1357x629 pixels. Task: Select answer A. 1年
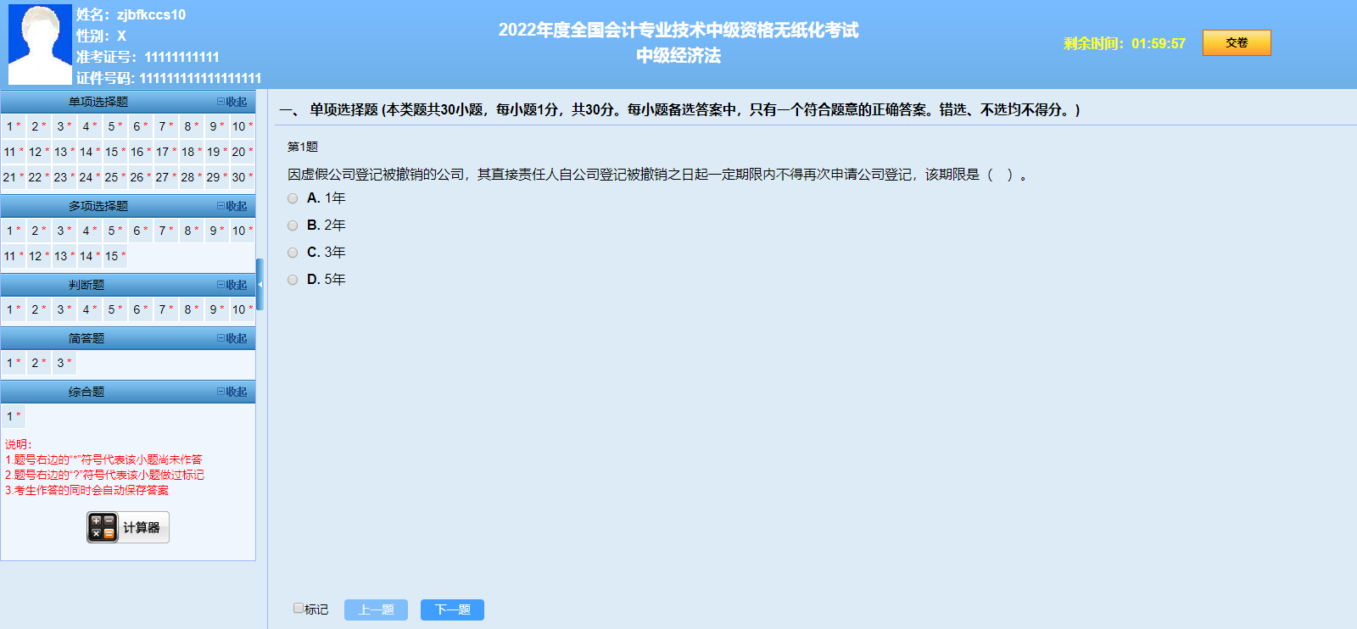click(x=293, y=198)
